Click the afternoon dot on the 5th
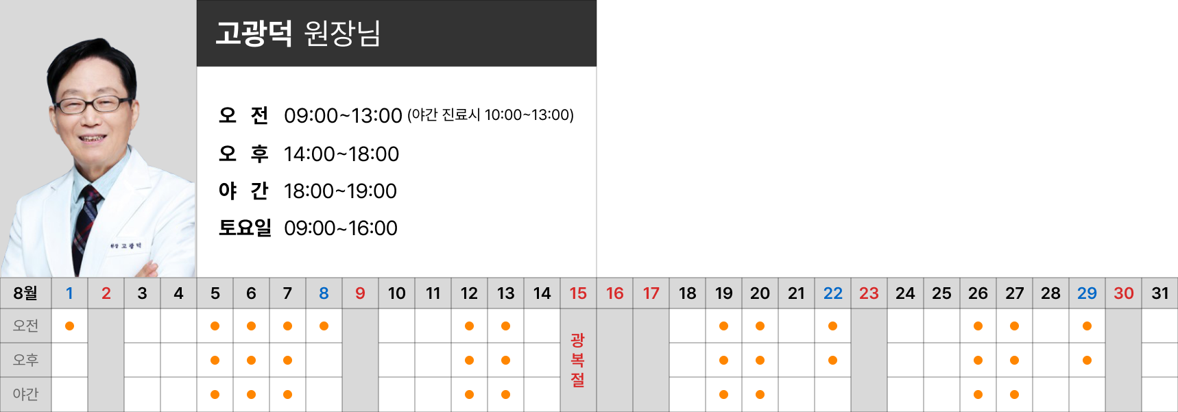 215,360
